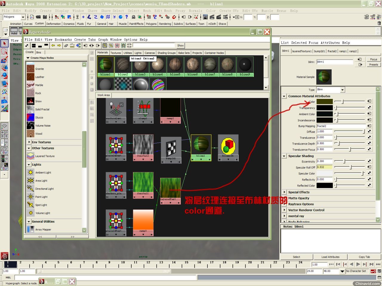
Task: Click the Color attribute swatch
Action: coord(324,102)
